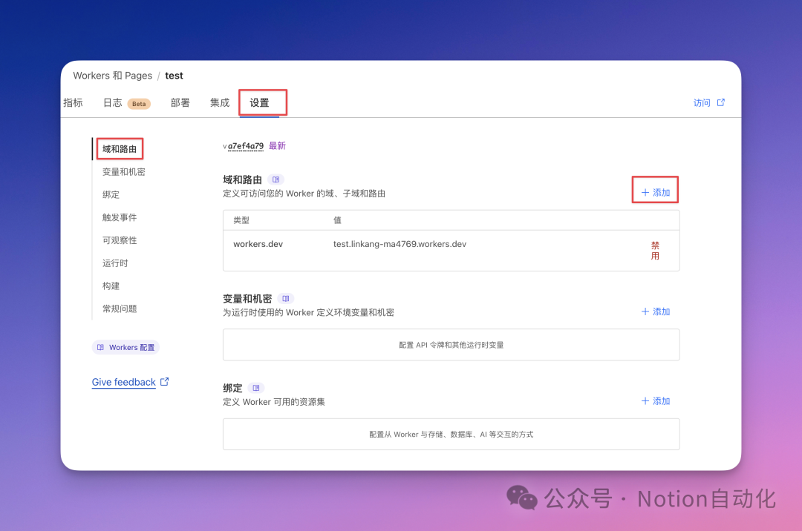Click 配置从 Worker 与存储 empty box
The image size is (802, 531).
coord(451,434)
